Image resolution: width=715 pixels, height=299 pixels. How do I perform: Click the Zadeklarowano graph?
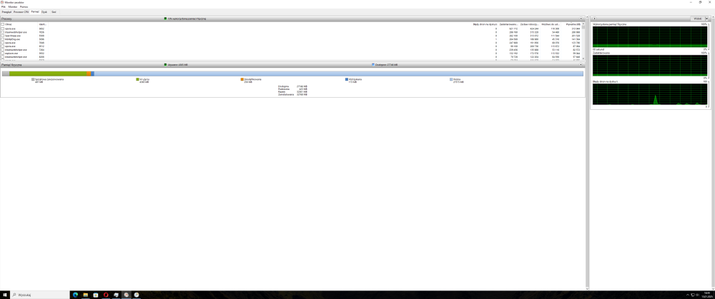tap(650, 65)
